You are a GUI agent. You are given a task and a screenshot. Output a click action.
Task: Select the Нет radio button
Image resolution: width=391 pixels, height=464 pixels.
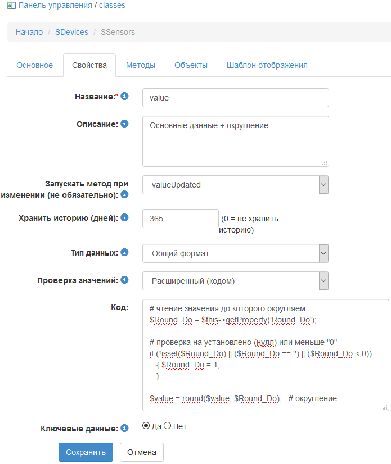coord(167,426)
